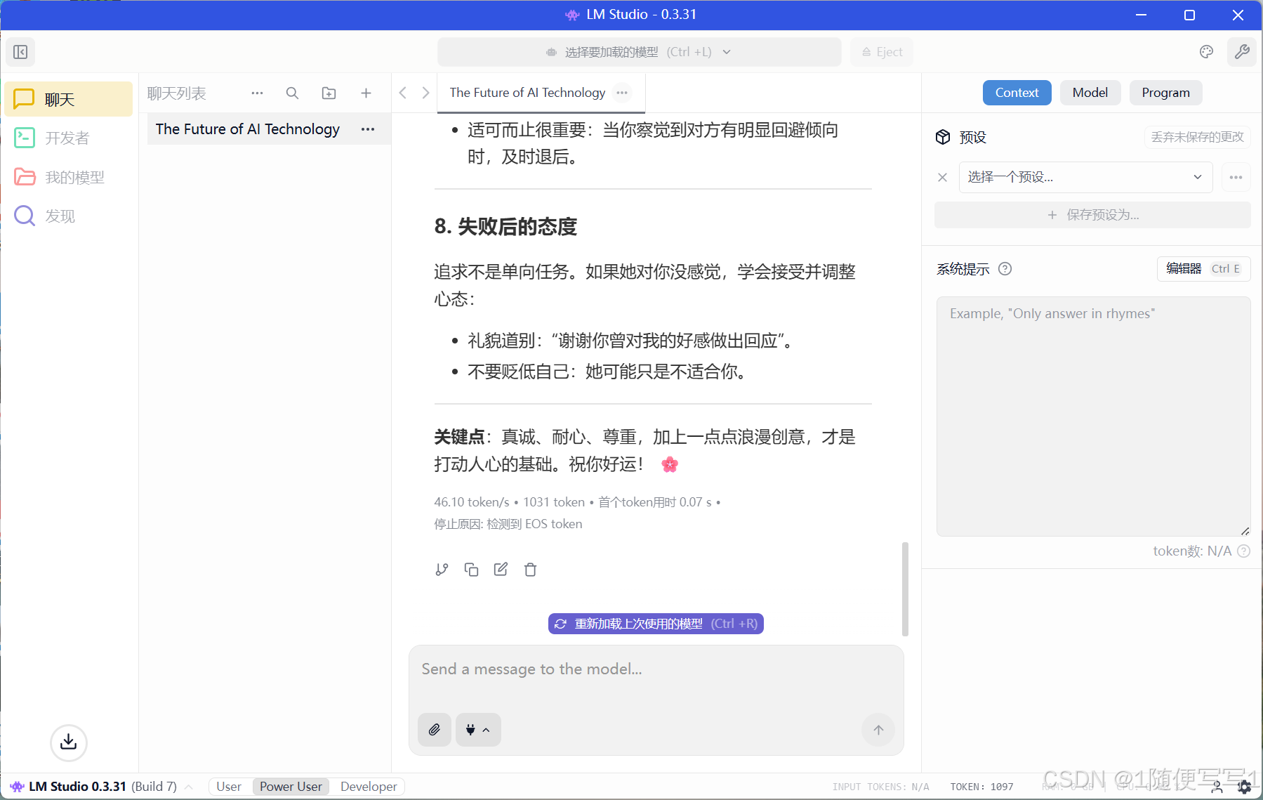This screenshot has height=800, width=1263.
Task: Switch to the Program tab
Action: (x=1165, y=92)
